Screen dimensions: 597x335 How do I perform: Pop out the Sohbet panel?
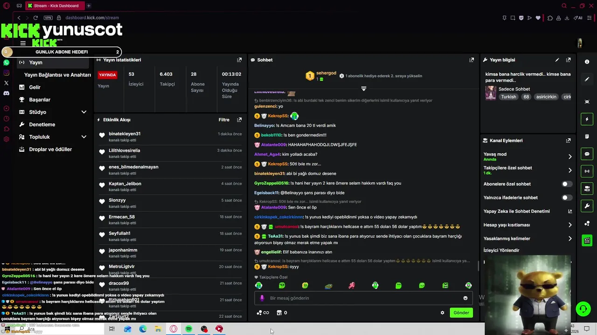point(472,60)
